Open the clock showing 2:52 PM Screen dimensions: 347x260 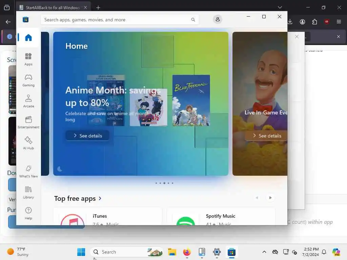[x=310, y=252]
